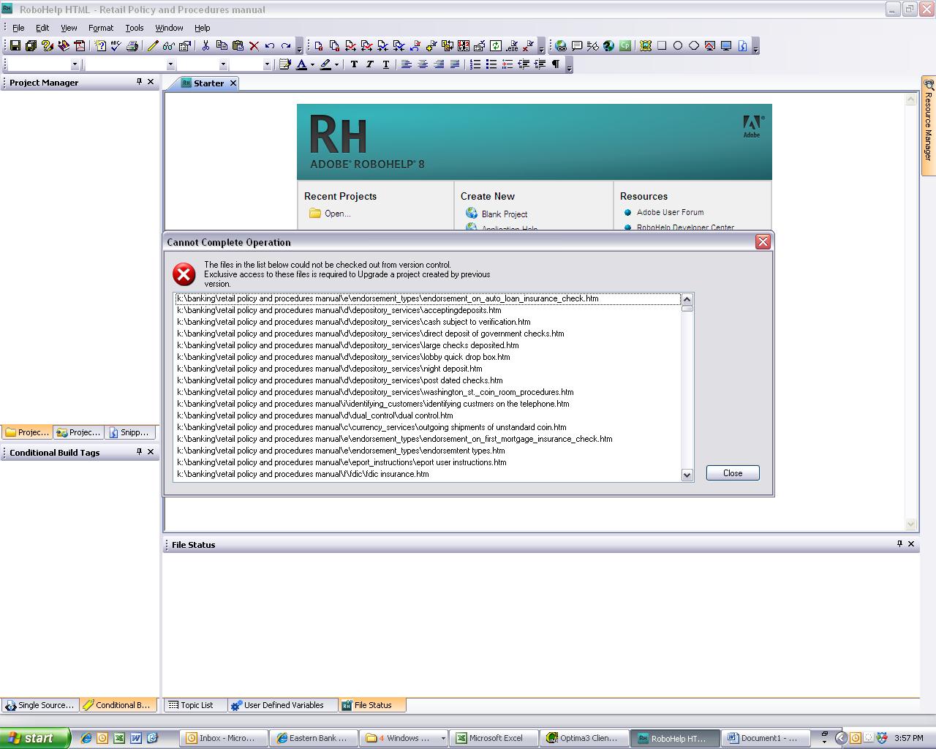
Task: Switch to the Snippets tab
Action: [130, 432]
